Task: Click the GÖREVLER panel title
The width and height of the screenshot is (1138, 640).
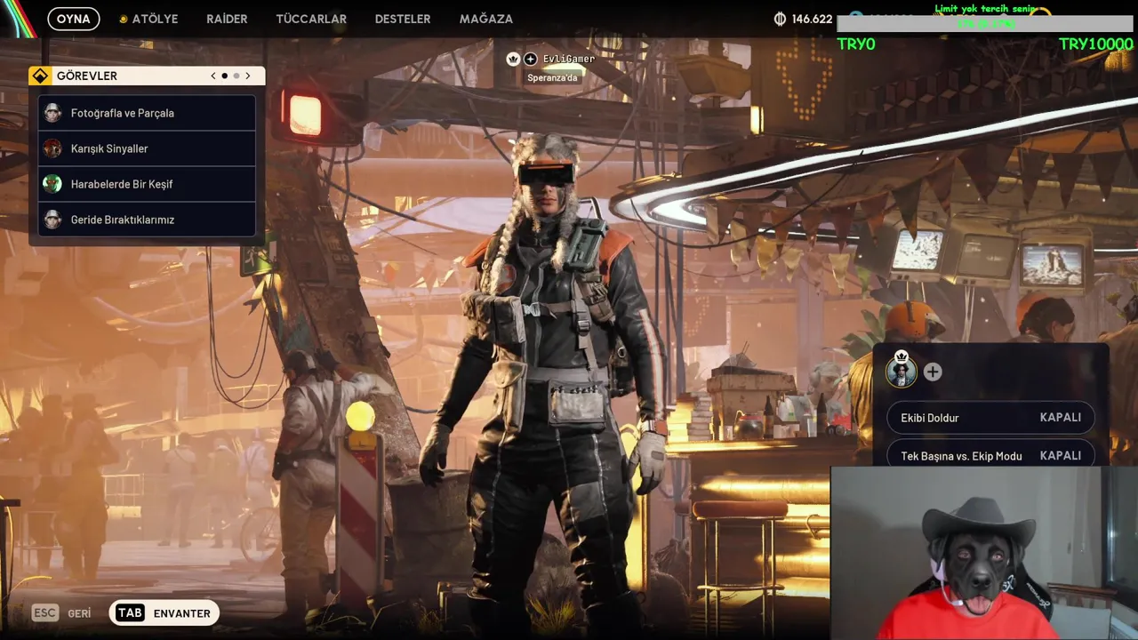Action: coord(87,76)
